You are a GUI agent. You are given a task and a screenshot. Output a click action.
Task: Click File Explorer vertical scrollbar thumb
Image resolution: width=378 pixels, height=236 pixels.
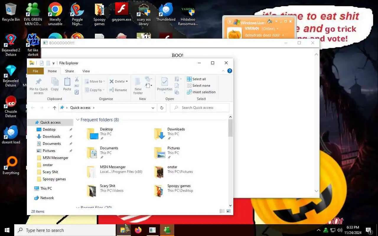(x=231, y=127)
